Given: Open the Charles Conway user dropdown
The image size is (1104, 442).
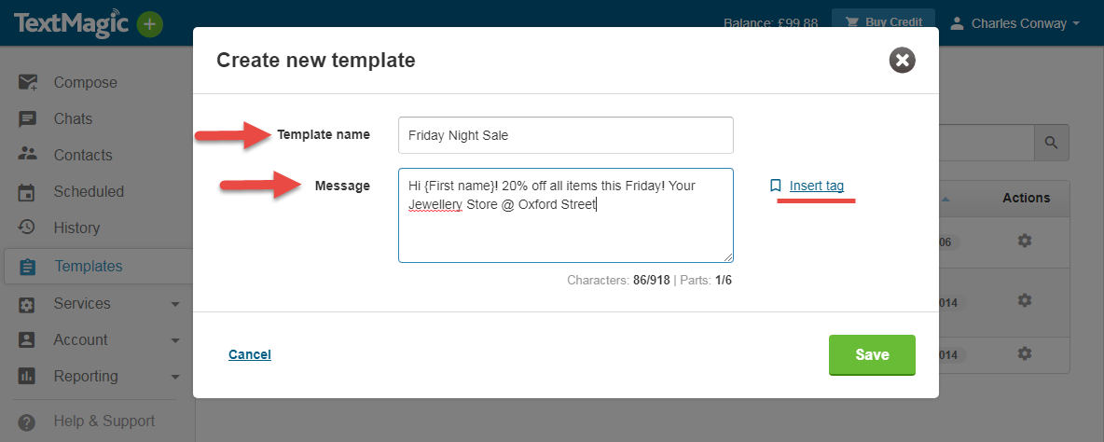Looking at the screenshot, I should 1014,23.
